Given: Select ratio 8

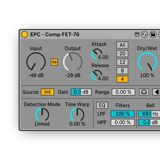Looking at the screenshot, I should pyautogui.click(x=122, y=70).
